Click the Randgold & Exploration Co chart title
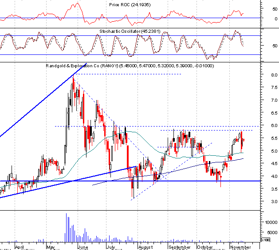The height and width of the screenshot is (250, 279). [x=130, y=66]
